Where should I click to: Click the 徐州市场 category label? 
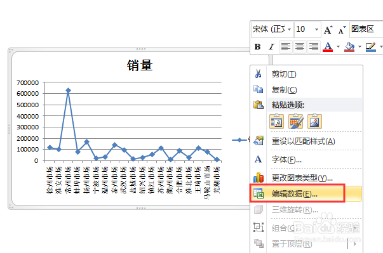[50, 180]
